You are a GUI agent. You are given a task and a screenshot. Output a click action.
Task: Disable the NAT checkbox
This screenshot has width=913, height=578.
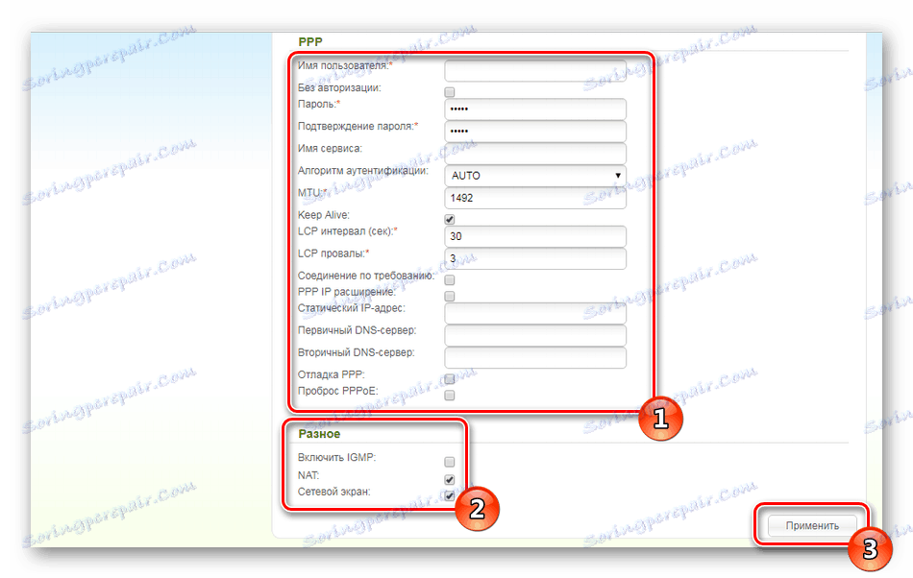point(450,480)
